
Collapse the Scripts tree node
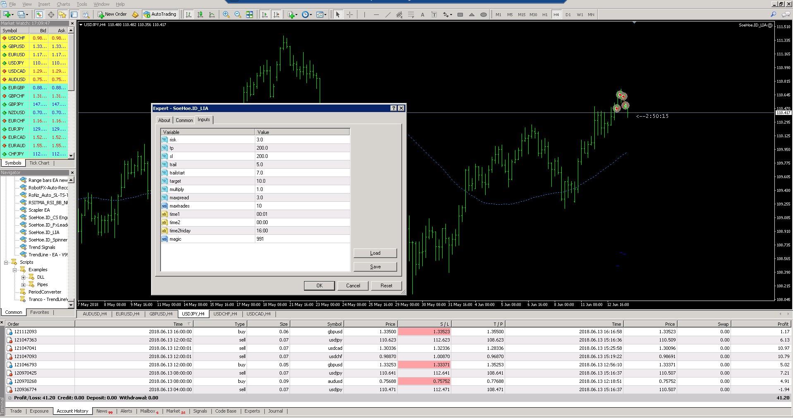pyautogui.click(x=6, y=263)
